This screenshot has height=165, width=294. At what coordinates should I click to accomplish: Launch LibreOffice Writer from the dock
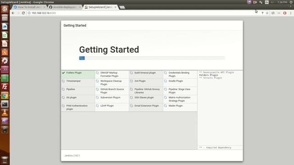pyautogui.click(x=5, y=27)
